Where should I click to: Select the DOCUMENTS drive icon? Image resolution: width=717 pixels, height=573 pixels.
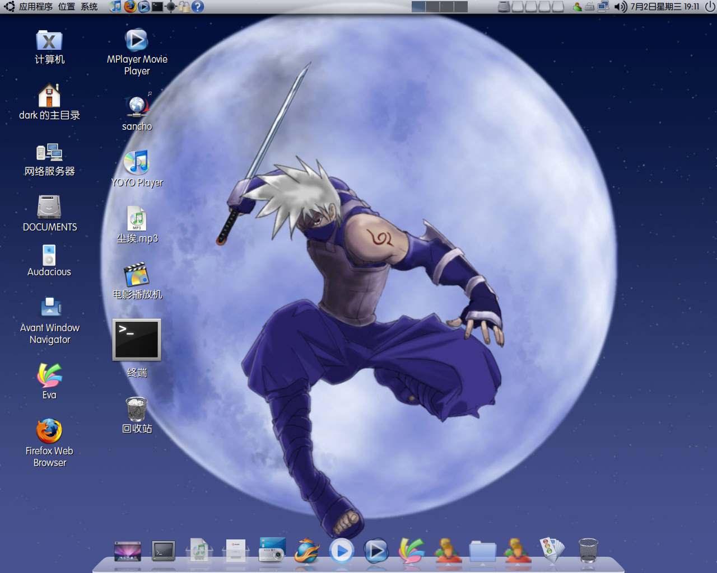(x=49, y=206)
